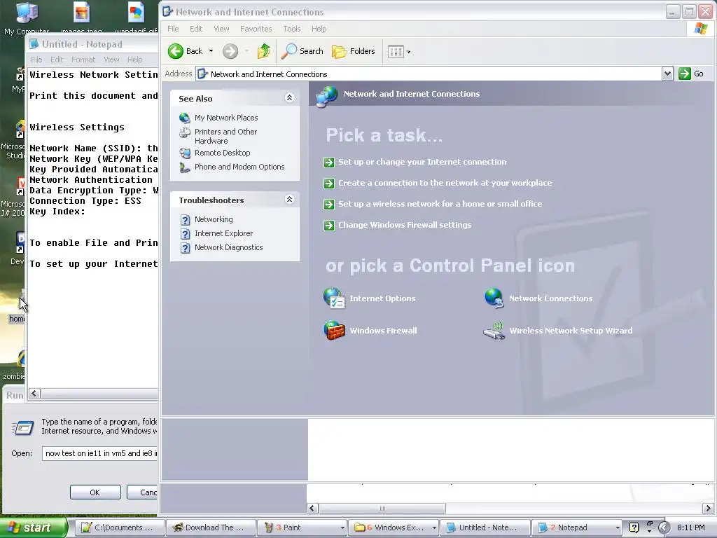Click 'Set up or change your Internet connection'
Screen dimensions: 717x538
click(x=422, y=162)
